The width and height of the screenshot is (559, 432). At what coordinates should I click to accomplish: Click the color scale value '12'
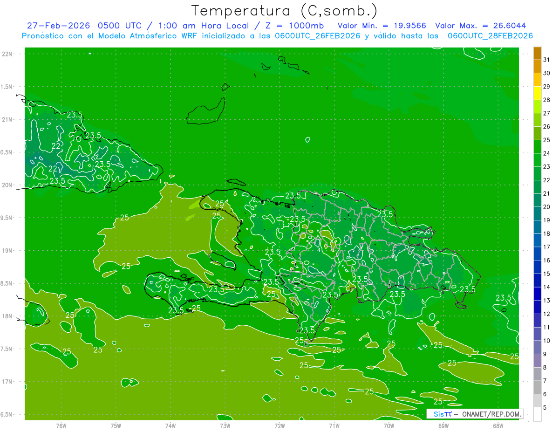point(547,314)
